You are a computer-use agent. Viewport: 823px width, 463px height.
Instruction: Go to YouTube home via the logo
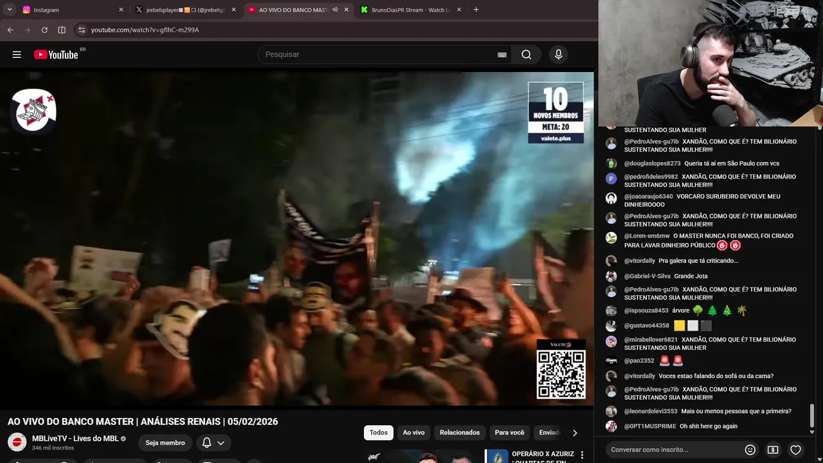click(56, 55)
